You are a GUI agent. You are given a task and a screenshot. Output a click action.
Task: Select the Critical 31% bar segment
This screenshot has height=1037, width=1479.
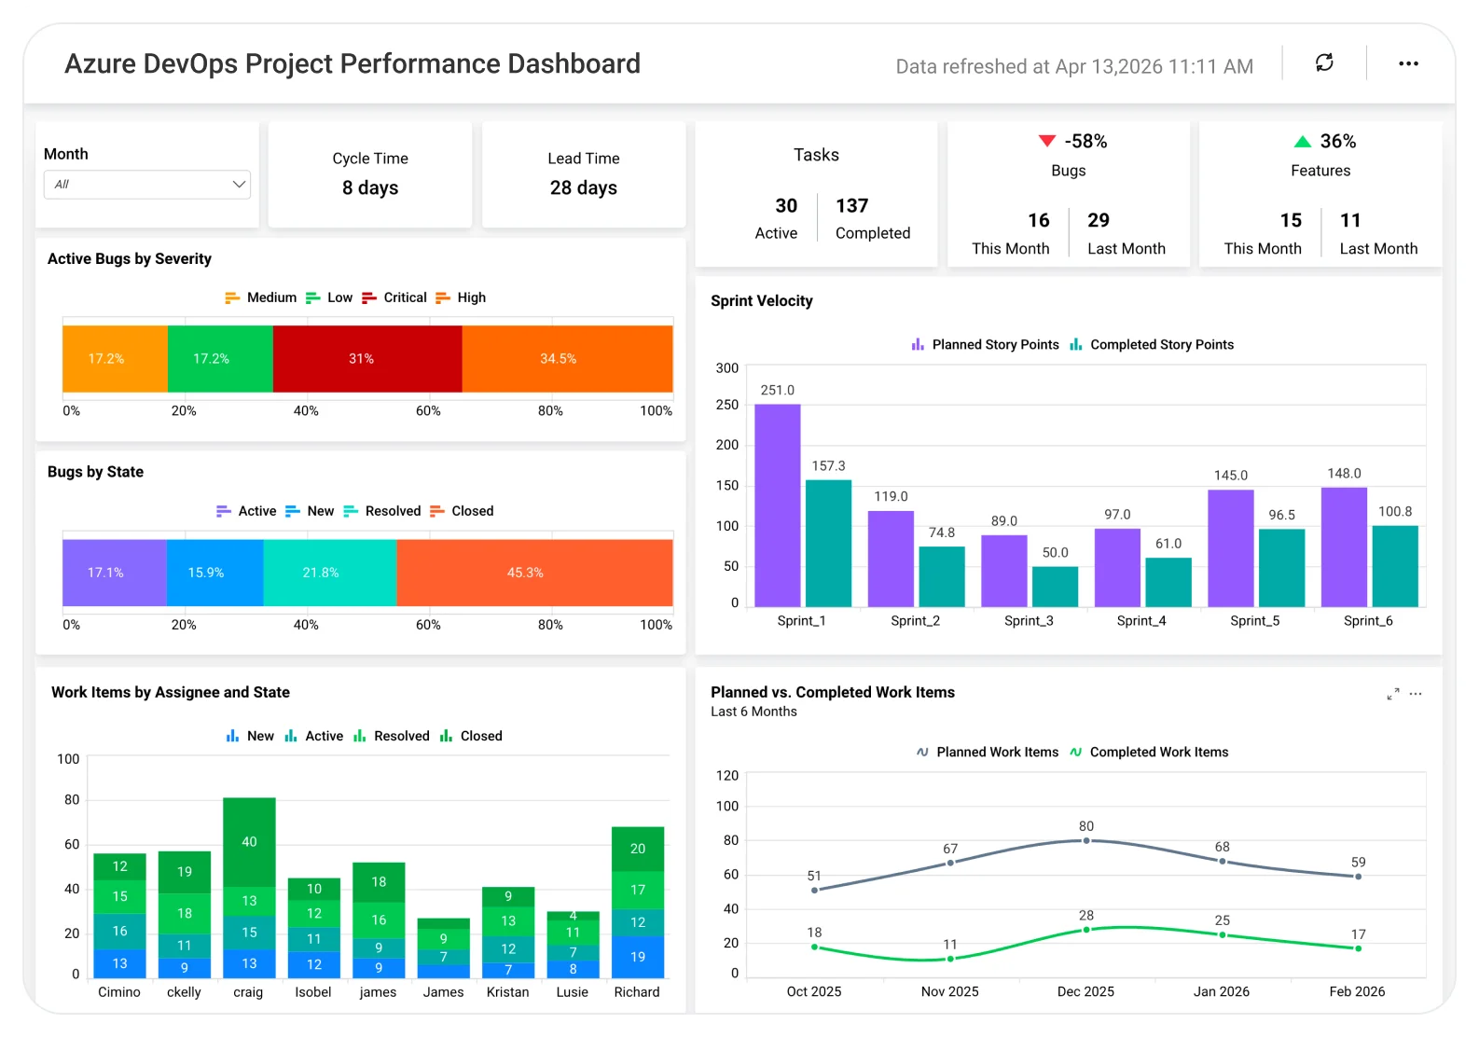tap(367, 359)
